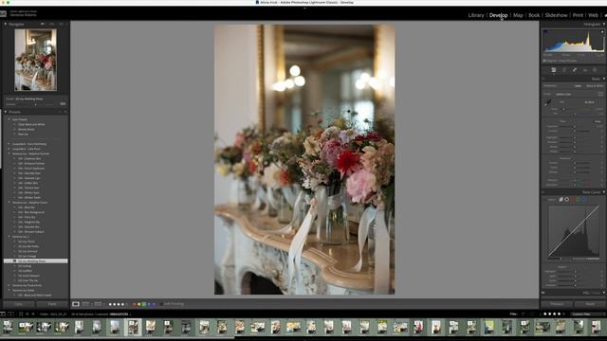The width and height of the screenshot is (607, 341).
Task: Switch to the Develop module
Action: click(498, 15)
